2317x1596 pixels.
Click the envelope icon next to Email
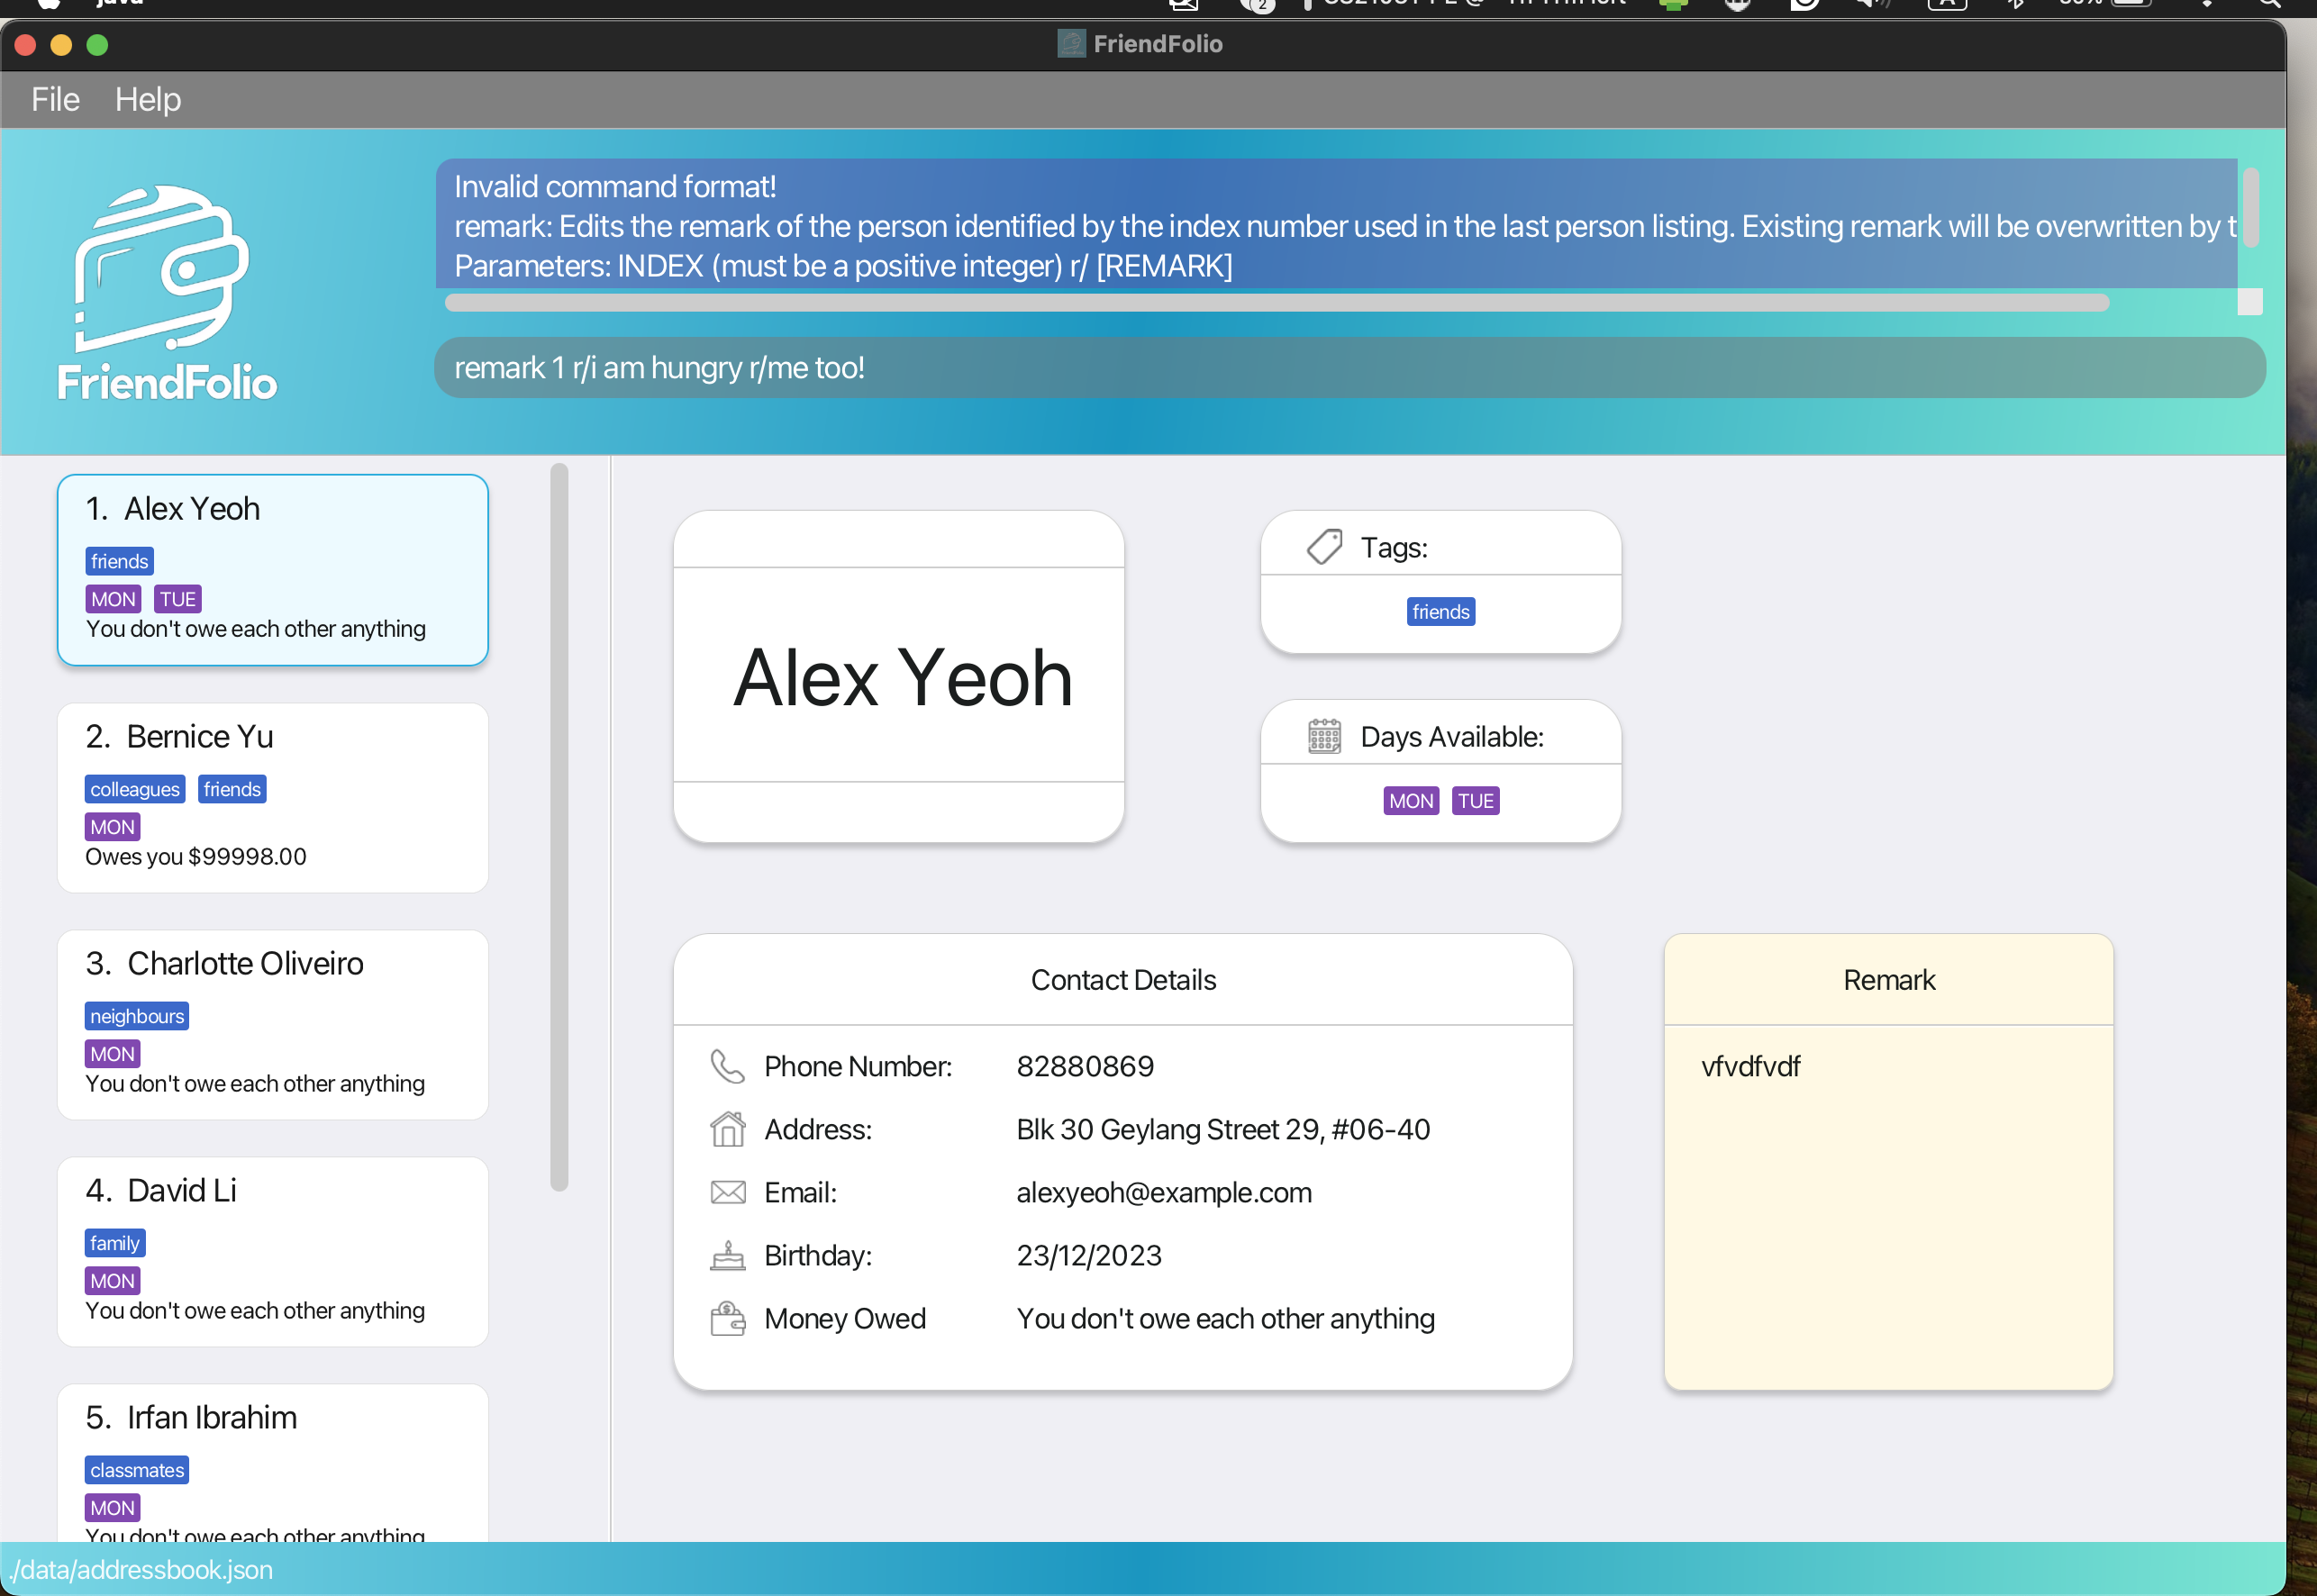pos(727,1192)
